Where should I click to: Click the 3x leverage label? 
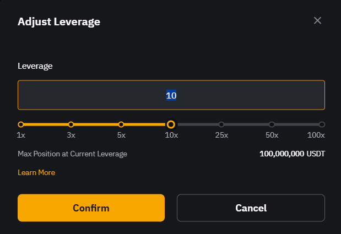point(71,135)
